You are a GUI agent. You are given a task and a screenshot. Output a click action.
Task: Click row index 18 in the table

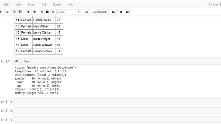(18, 45)
